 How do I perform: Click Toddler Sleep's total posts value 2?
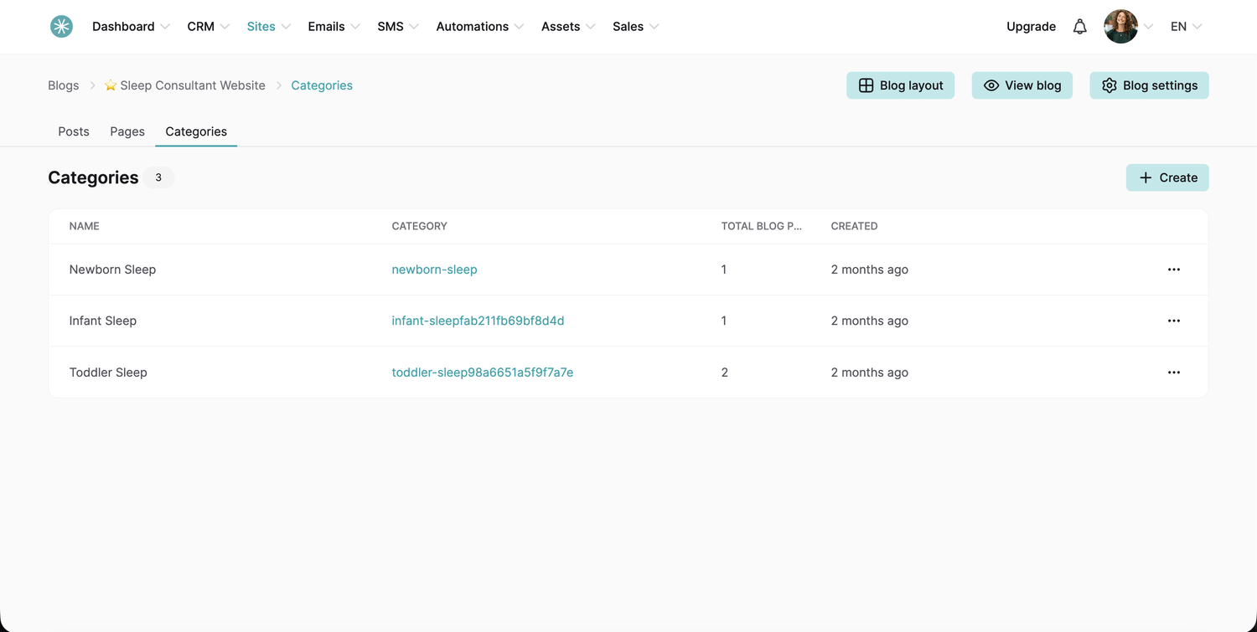pos(725,373)
